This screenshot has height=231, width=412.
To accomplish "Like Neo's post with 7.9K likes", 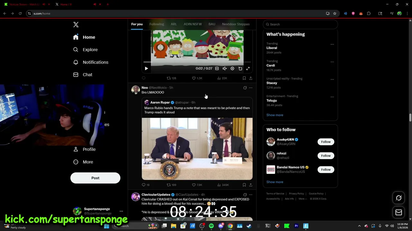I will (197, 185).
